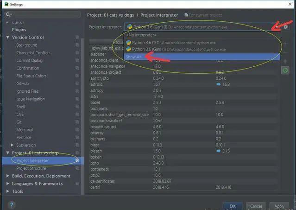Click the settings tree vertical scrollbar

click(x=82, y=116)
